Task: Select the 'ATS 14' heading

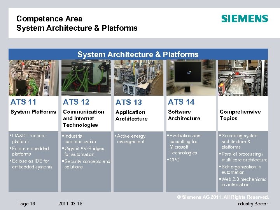Action: tap(181, 102)
